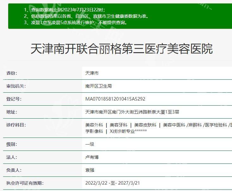Click the 审批机关 label

16,86
